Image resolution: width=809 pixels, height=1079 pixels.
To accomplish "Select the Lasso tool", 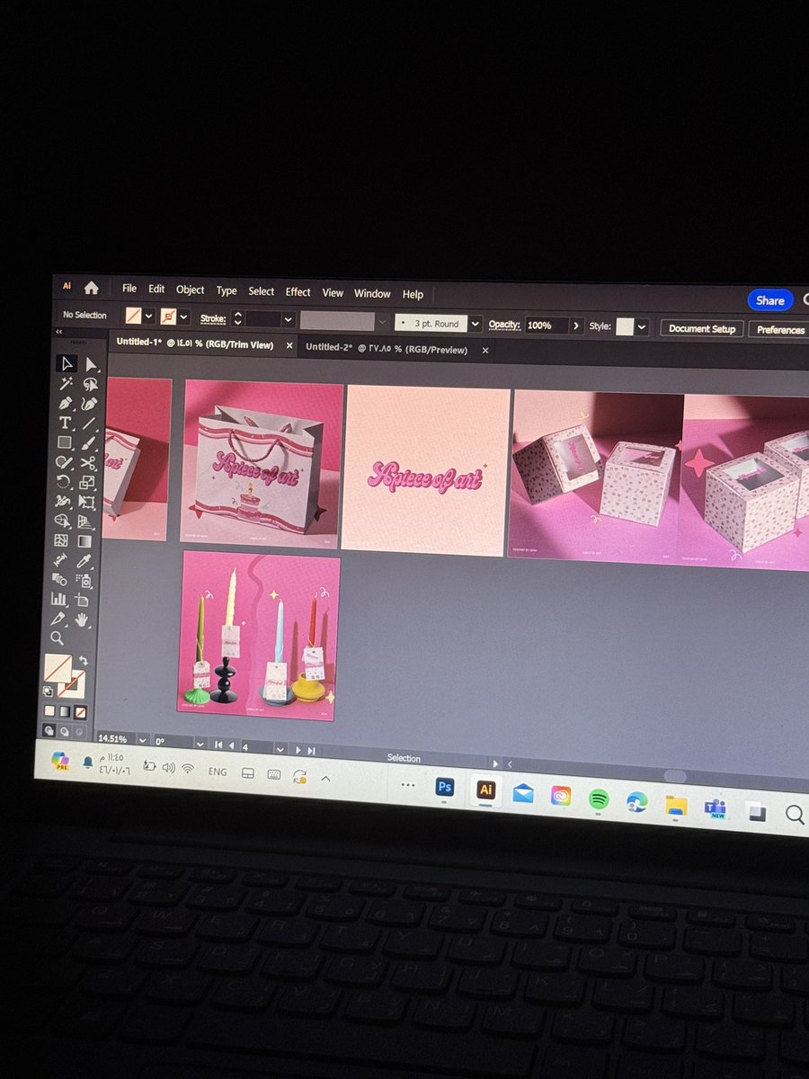I will tap(90, 384).
